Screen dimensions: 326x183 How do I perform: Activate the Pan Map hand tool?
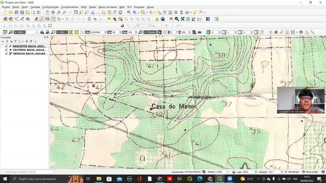click(x=47, y=12)
